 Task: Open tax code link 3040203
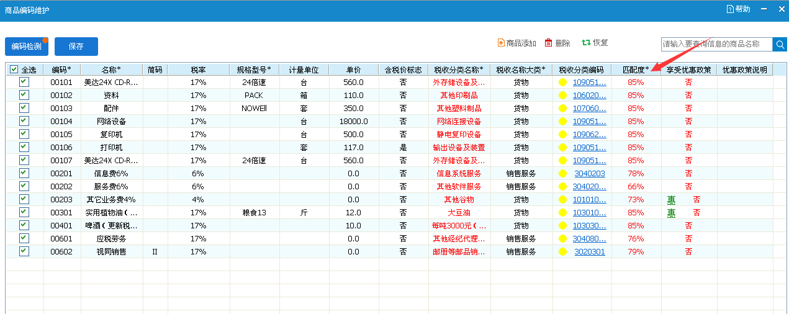[x=589, y=174]
